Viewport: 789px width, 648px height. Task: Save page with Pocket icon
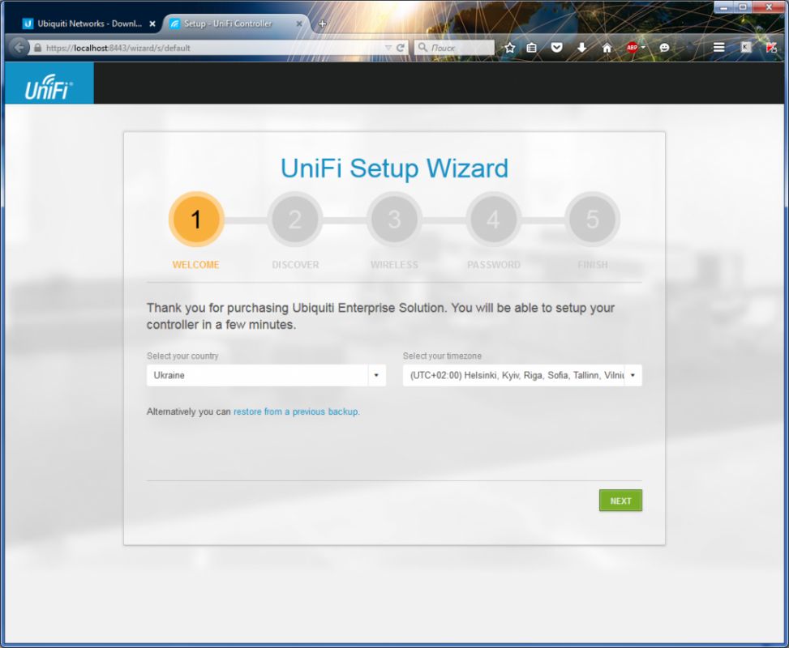pyautogui.click(x=557, y=48)
